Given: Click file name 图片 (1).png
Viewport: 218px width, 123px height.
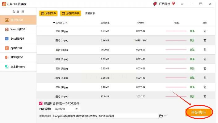Looking at the screenshot, I should [62, 41].
